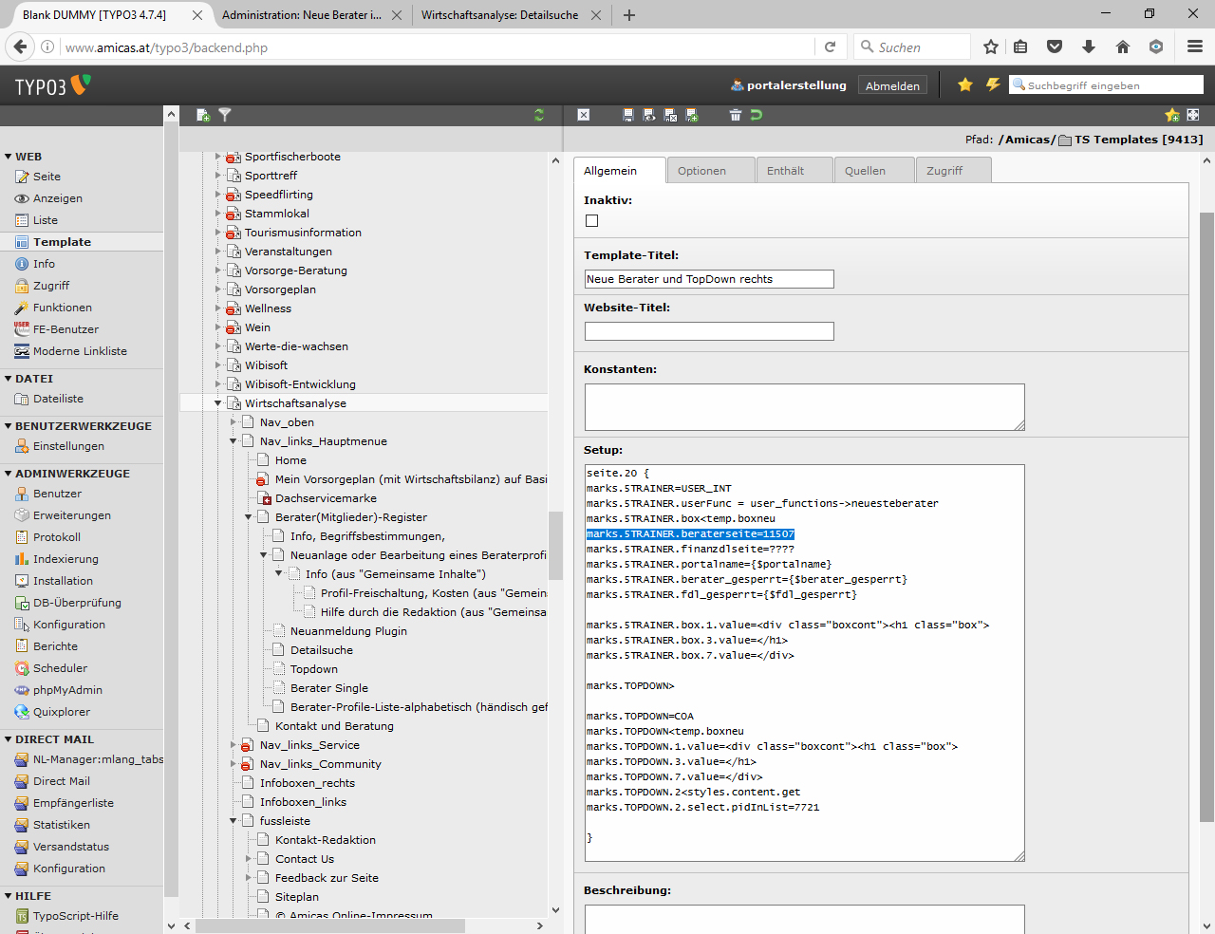
Task: Open a new browser tab with plus
Action: (629, 15)
